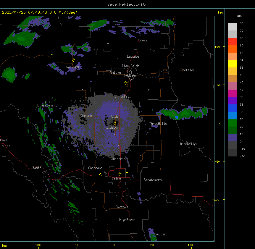Viewport: 255px width, 249px height.
Task: Click the blue storm core north of Drumheller
Action: 177,117
